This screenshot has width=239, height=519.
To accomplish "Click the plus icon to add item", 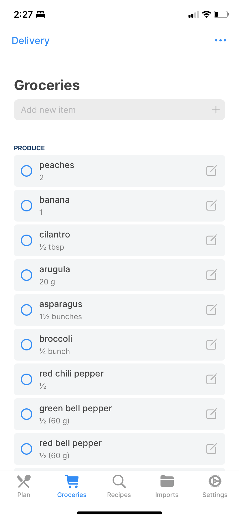I will pyautogui.click(x=216, y=110).
